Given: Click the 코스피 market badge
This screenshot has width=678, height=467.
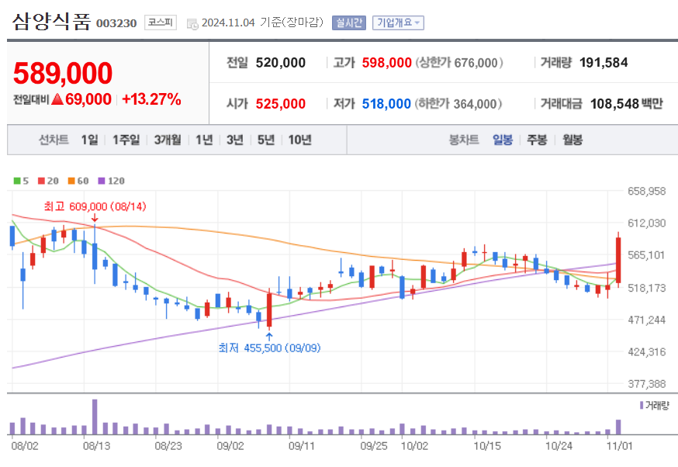Looking at the screenshot, I should (x=161, y=22).
